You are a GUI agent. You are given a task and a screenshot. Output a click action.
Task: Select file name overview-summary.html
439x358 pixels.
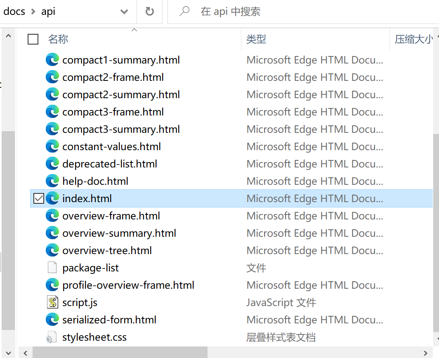(x=119, y=233)
